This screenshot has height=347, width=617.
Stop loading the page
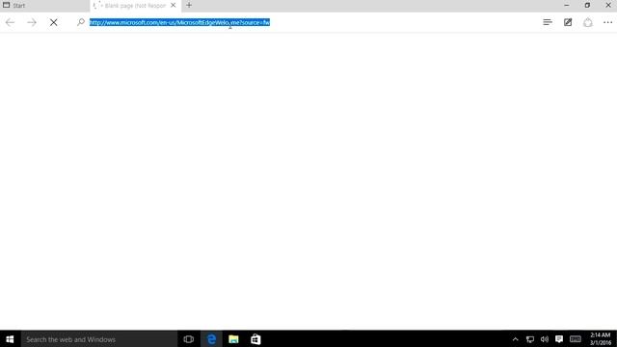click(x=54, y=22)
